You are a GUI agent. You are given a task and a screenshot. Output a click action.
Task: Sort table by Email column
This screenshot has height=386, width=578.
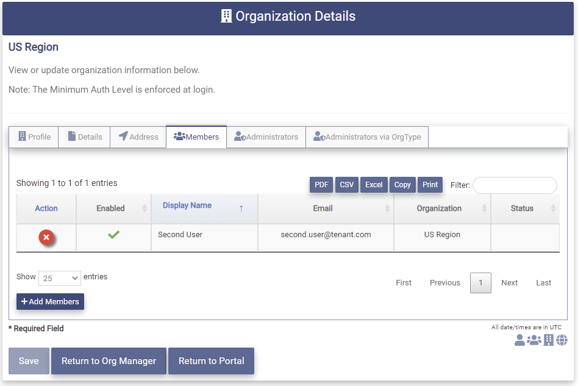click(326, 209)
